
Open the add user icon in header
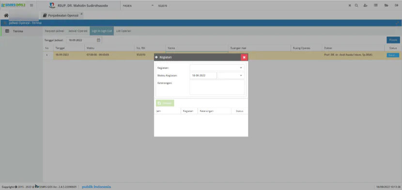366,5
